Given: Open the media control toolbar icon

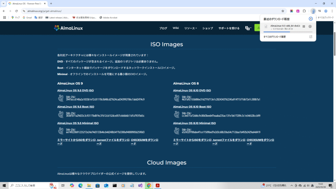Looking at the screenshot, I should 320,11.
